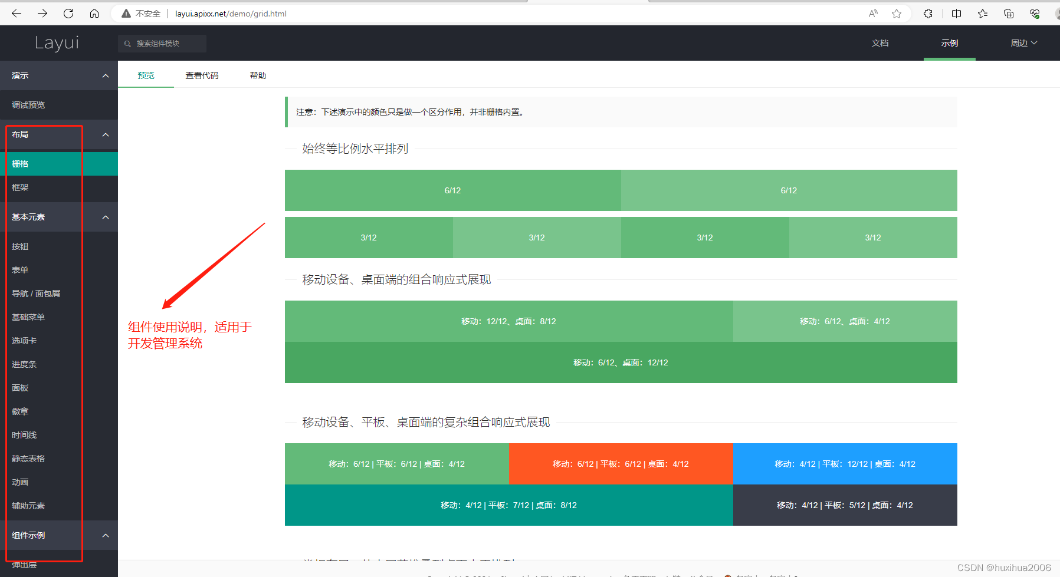Click the orange 移动：6/12 | 平板：6/12 block
Image resolution: width=1060 pixels, height=577 pixels.
pos(621,464)
